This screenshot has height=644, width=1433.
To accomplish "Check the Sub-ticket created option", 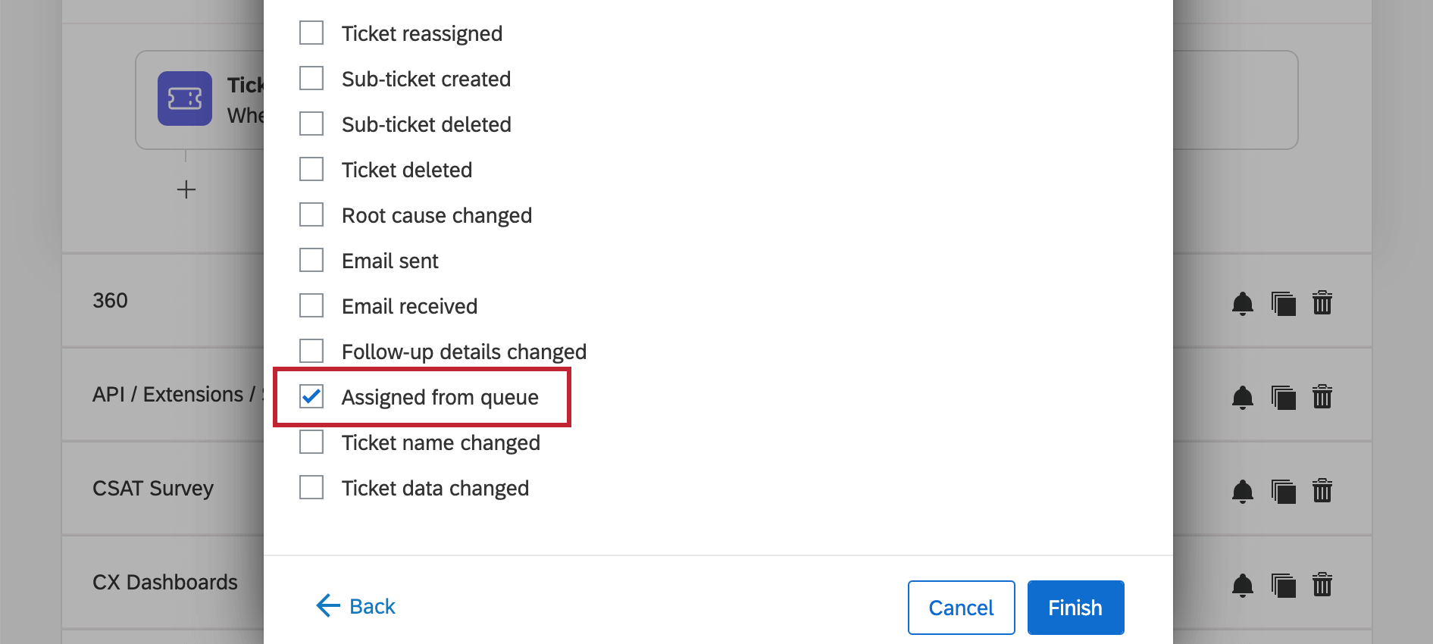I will point(311,79).
